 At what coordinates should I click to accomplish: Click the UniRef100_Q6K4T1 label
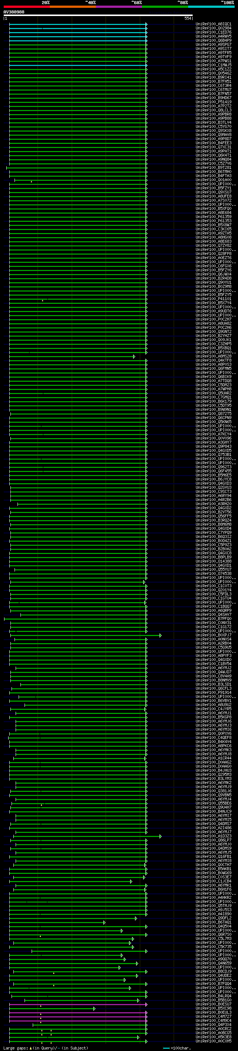pos(213,155)
